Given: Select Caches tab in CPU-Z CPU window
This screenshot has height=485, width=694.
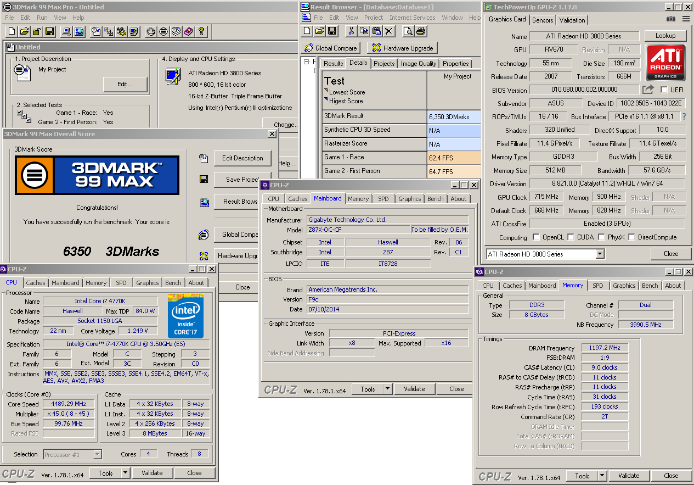Looking at the screenshot, I should (x=36, y=283).
